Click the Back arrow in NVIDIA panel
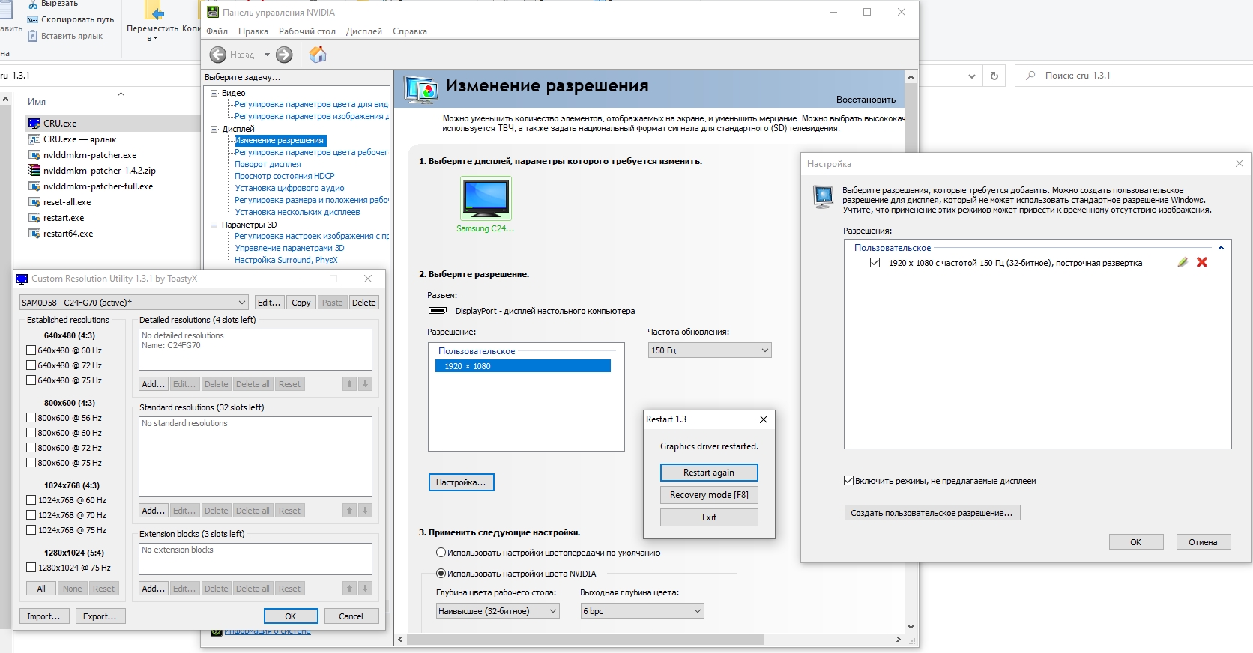The height and width of the screenshot is (653, 1253). 218,55
